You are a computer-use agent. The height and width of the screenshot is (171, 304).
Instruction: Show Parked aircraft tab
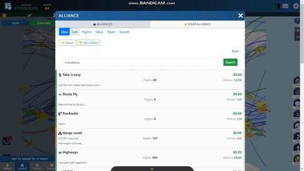coord(37,167)
